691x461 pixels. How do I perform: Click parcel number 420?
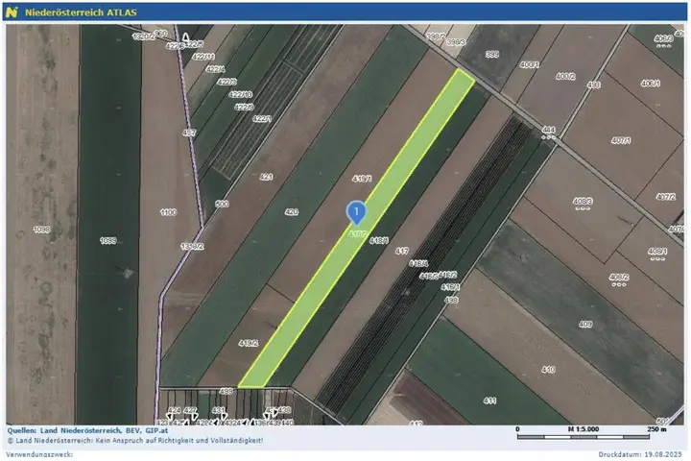click(292, 211)
